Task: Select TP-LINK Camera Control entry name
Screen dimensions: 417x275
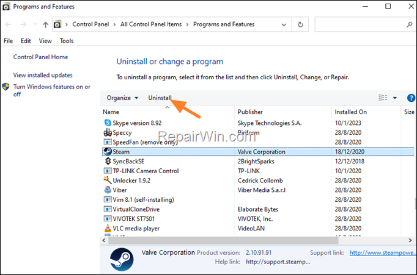Action: pyautogui.click(x=146, y=171)
